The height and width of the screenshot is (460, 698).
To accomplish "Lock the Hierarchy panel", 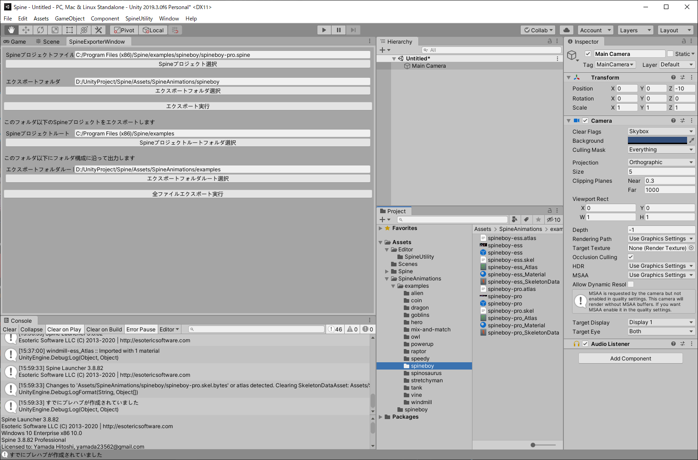I will 550,41.
